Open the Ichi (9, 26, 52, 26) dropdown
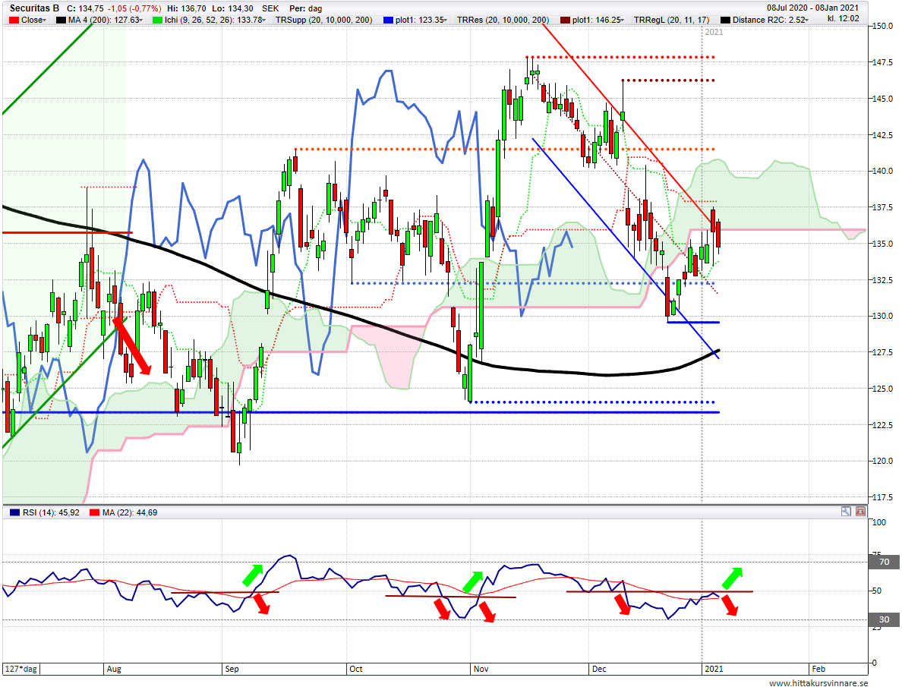Image resolution: width=902 pixels, height=687 pixels. click(x=263, y=20)
